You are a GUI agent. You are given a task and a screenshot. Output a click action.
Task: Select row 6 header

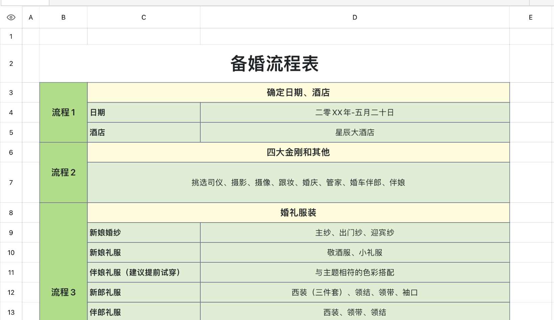11,152
